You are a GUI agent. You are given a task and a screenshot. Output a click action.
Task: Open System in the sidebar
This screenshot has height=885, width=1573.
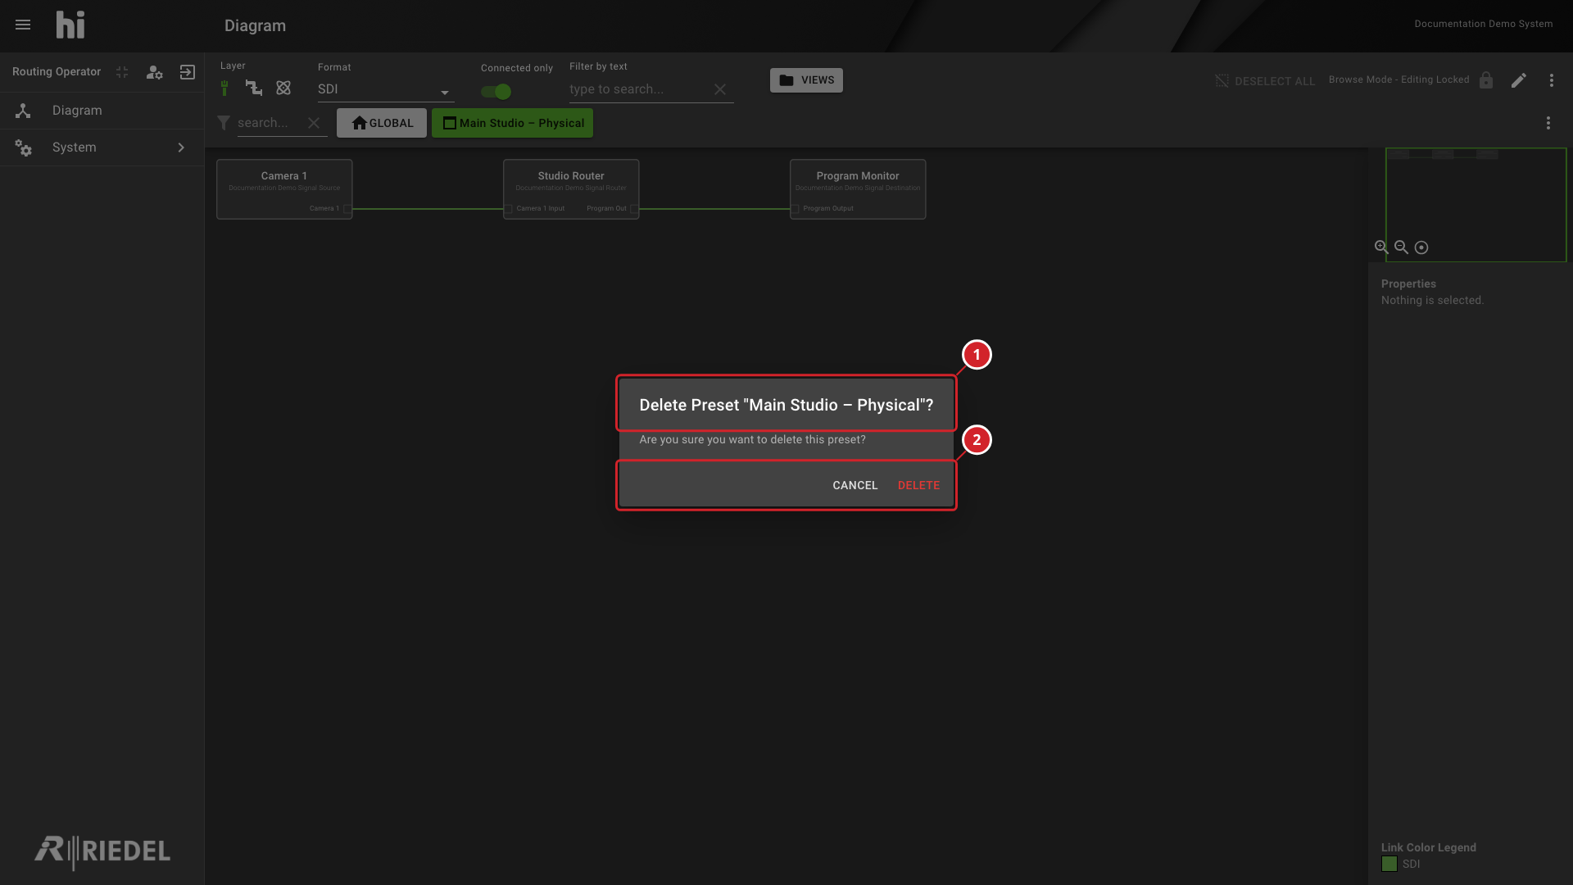[102, 147]
